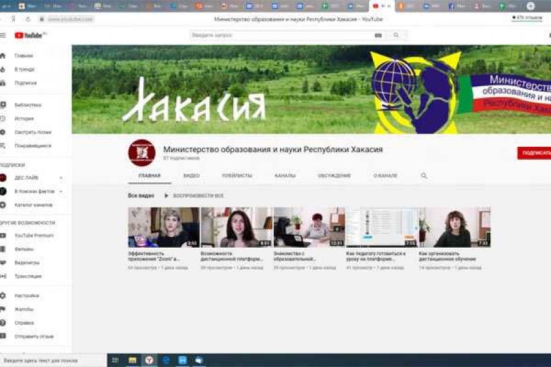Open the hamburger guide menu
Viewport: 551px width, 367px height.
(x=3, y=35)
